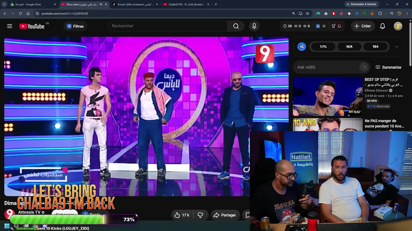Open 'Ne PAS manger de sucre' video title

tap(384, 124)
